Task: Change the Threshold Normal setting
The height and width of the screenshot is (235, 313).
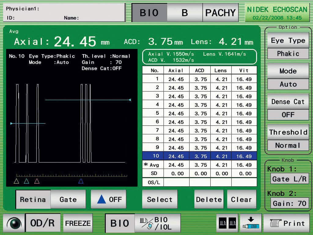Action: pyautogui.click(x=288, y=132)
